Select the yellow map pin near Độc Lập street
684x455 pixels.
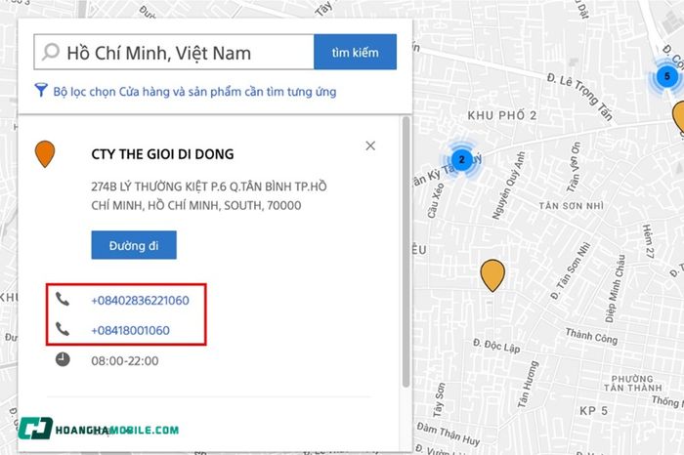(492, 275)
